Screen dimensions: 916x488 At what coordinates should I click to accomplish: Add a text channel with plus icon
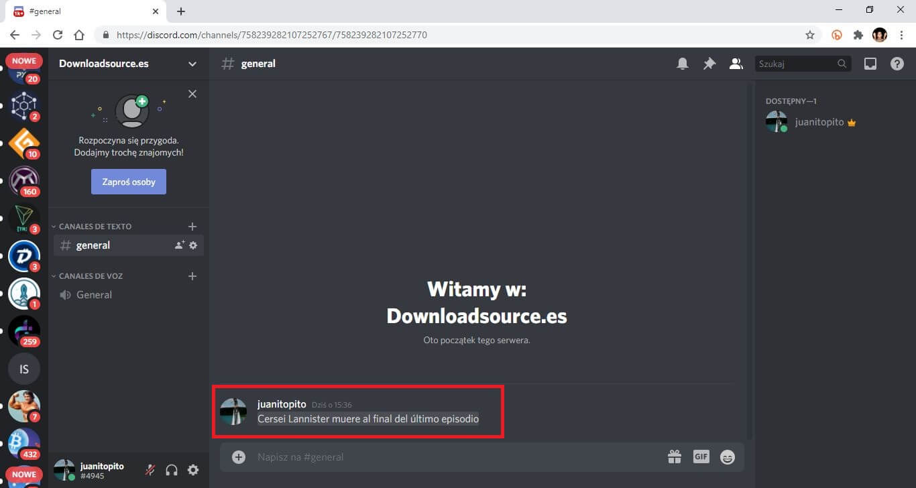(192, 227)
